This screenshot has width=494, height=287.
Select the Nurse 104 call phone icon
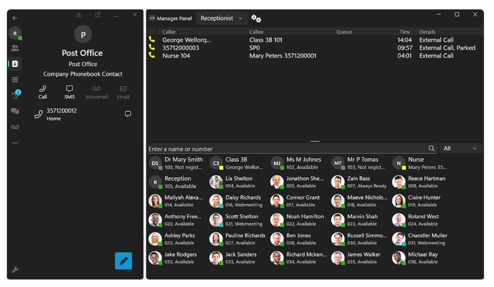152,55
